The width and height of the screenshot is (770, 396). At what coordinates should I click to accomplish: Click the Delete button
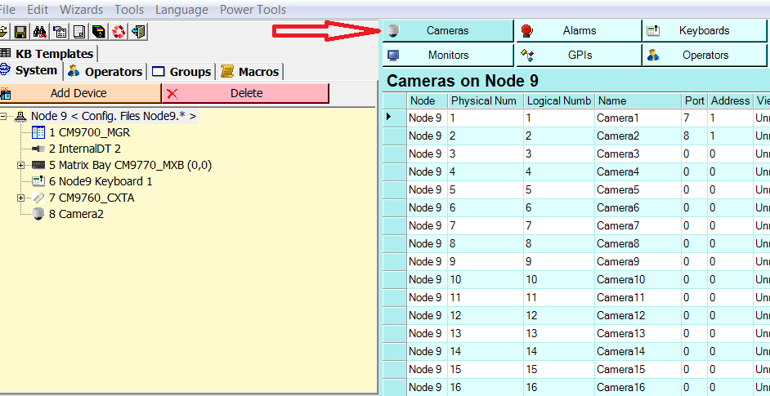(245, 93)
